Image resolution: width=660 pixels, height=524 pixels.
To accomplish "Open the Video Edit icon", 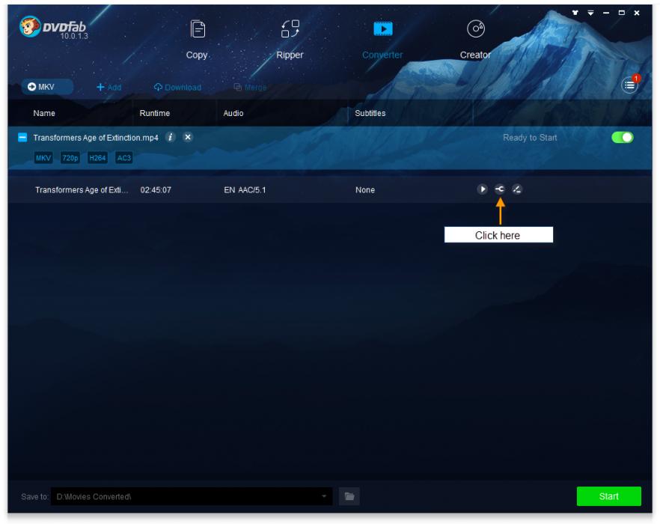I will pos(517,189).
